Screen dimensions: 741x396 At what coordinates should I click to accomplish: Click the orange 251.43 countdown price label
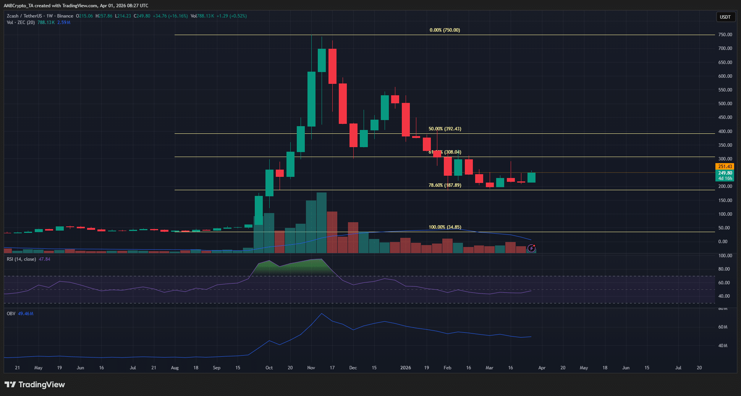pyautogui.click(x=726, y=166)
